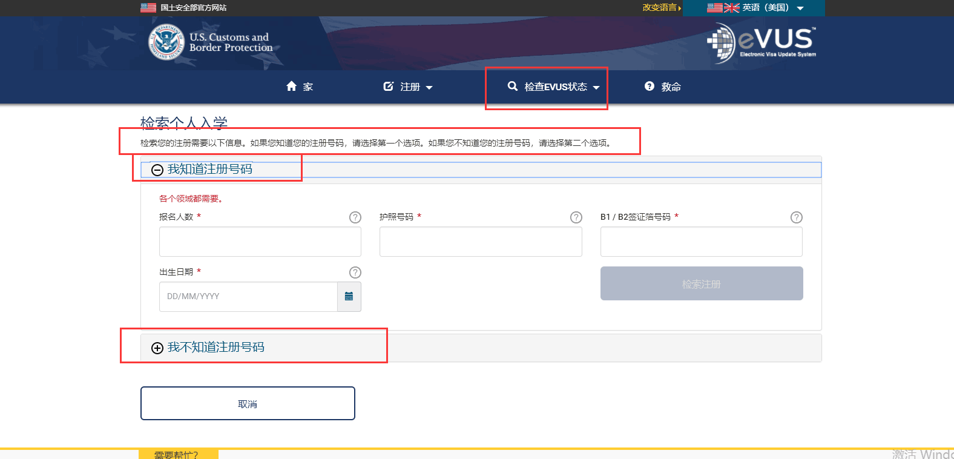Click the magnifier icon in 检查EVUS状态
Viewport: 954px width, 459px height.
pyautogui.click(x=513, y=86)
